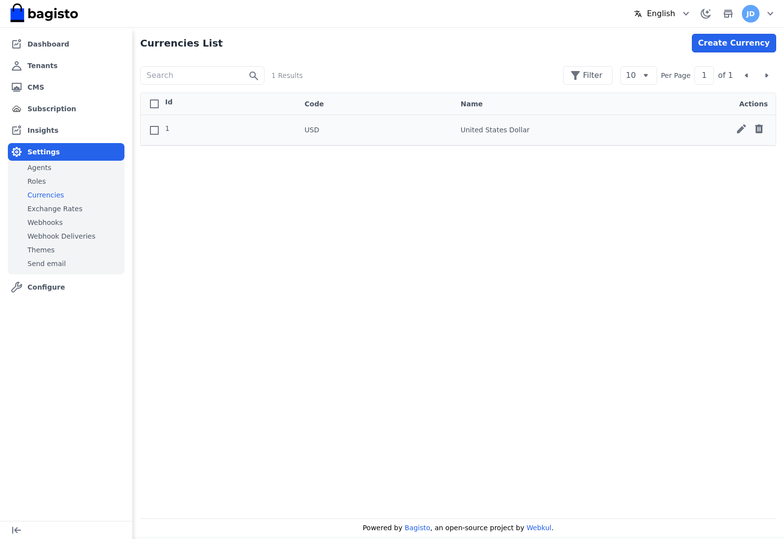Screen dimensions: 784x539
Task: Go to Roles settings submenu
Action: point(37,181)
